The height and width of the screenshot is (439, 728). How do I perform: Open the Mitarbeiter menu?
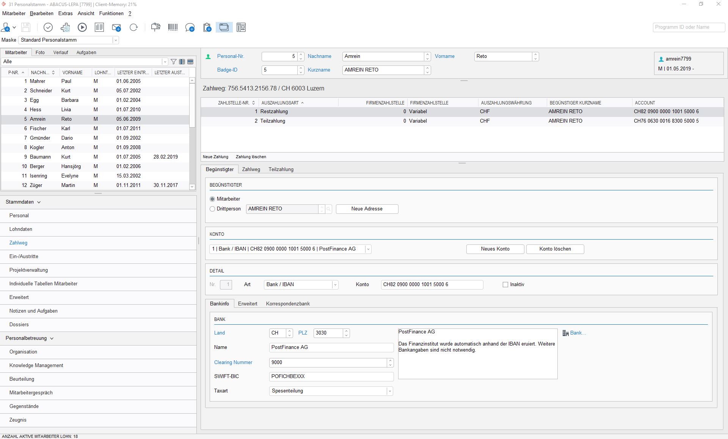[x=14, y=14]
